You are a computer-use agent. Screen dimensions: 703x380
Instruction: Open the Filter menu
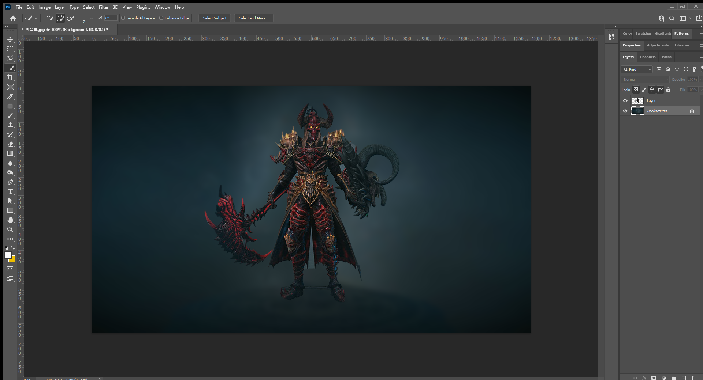tap(103, 7)
